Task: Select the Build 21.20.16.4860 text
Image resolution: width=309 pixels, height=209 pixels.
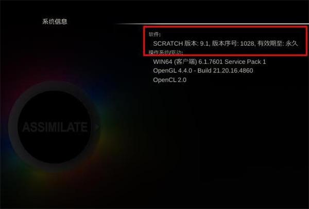Action: (225, 71)
